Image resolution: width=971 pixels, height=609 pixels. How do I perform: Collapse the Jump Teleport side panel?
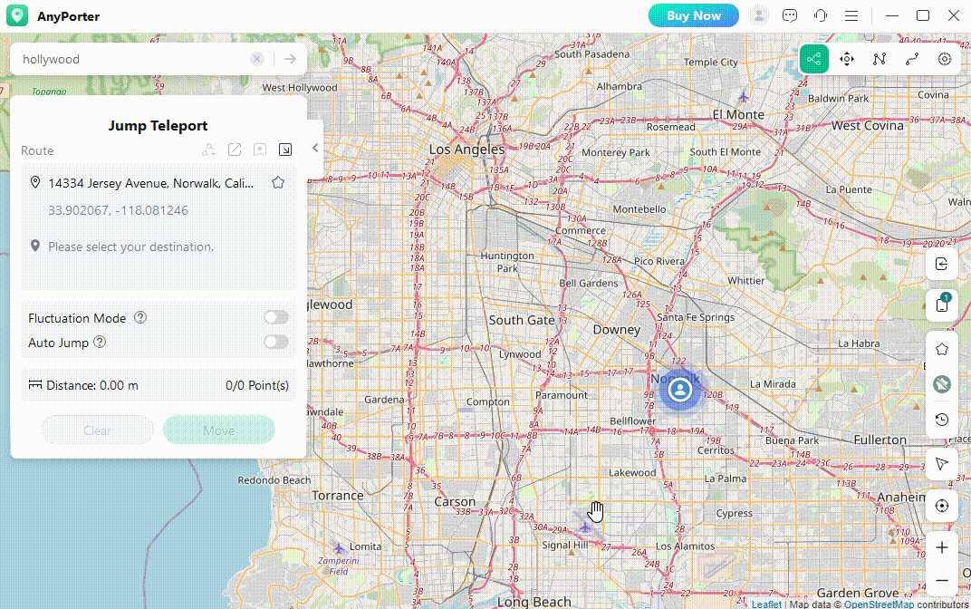pyautogui.click(x=315, y=148)
